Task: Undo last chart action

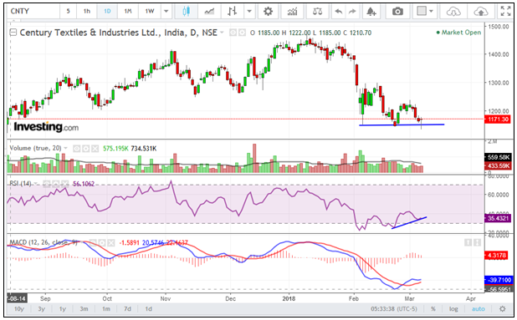Action: click(339, 12)
